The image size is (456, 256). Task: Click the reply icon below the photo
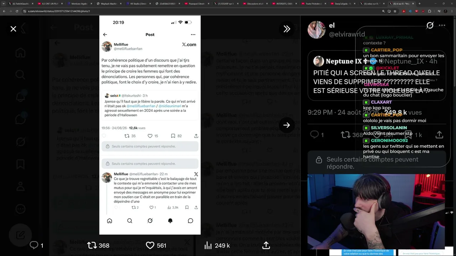tap(34, 245)
